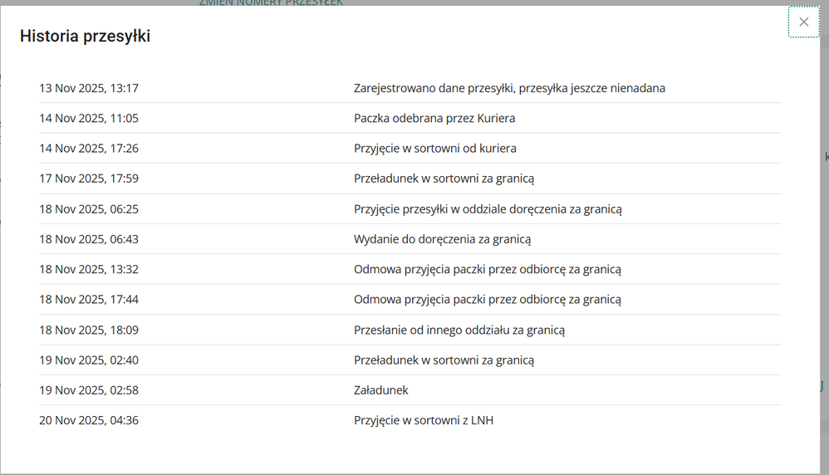The width and height of the screenshot is (829, 475).
Task: Click the timestamp 14 Nov 2025, 17:26
Action: [x=89, y=149]
